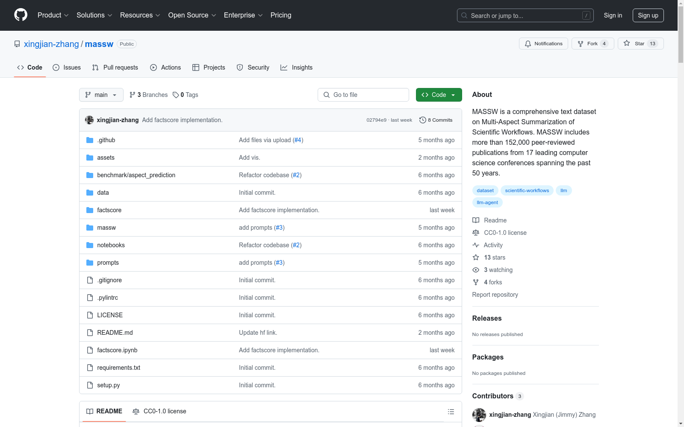Click the Go to file search field
This screenshot has width=684, height=427.
click(x=363, y=95)
